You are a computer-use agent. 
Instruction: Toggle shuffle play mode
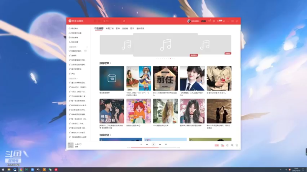[141, 144]
